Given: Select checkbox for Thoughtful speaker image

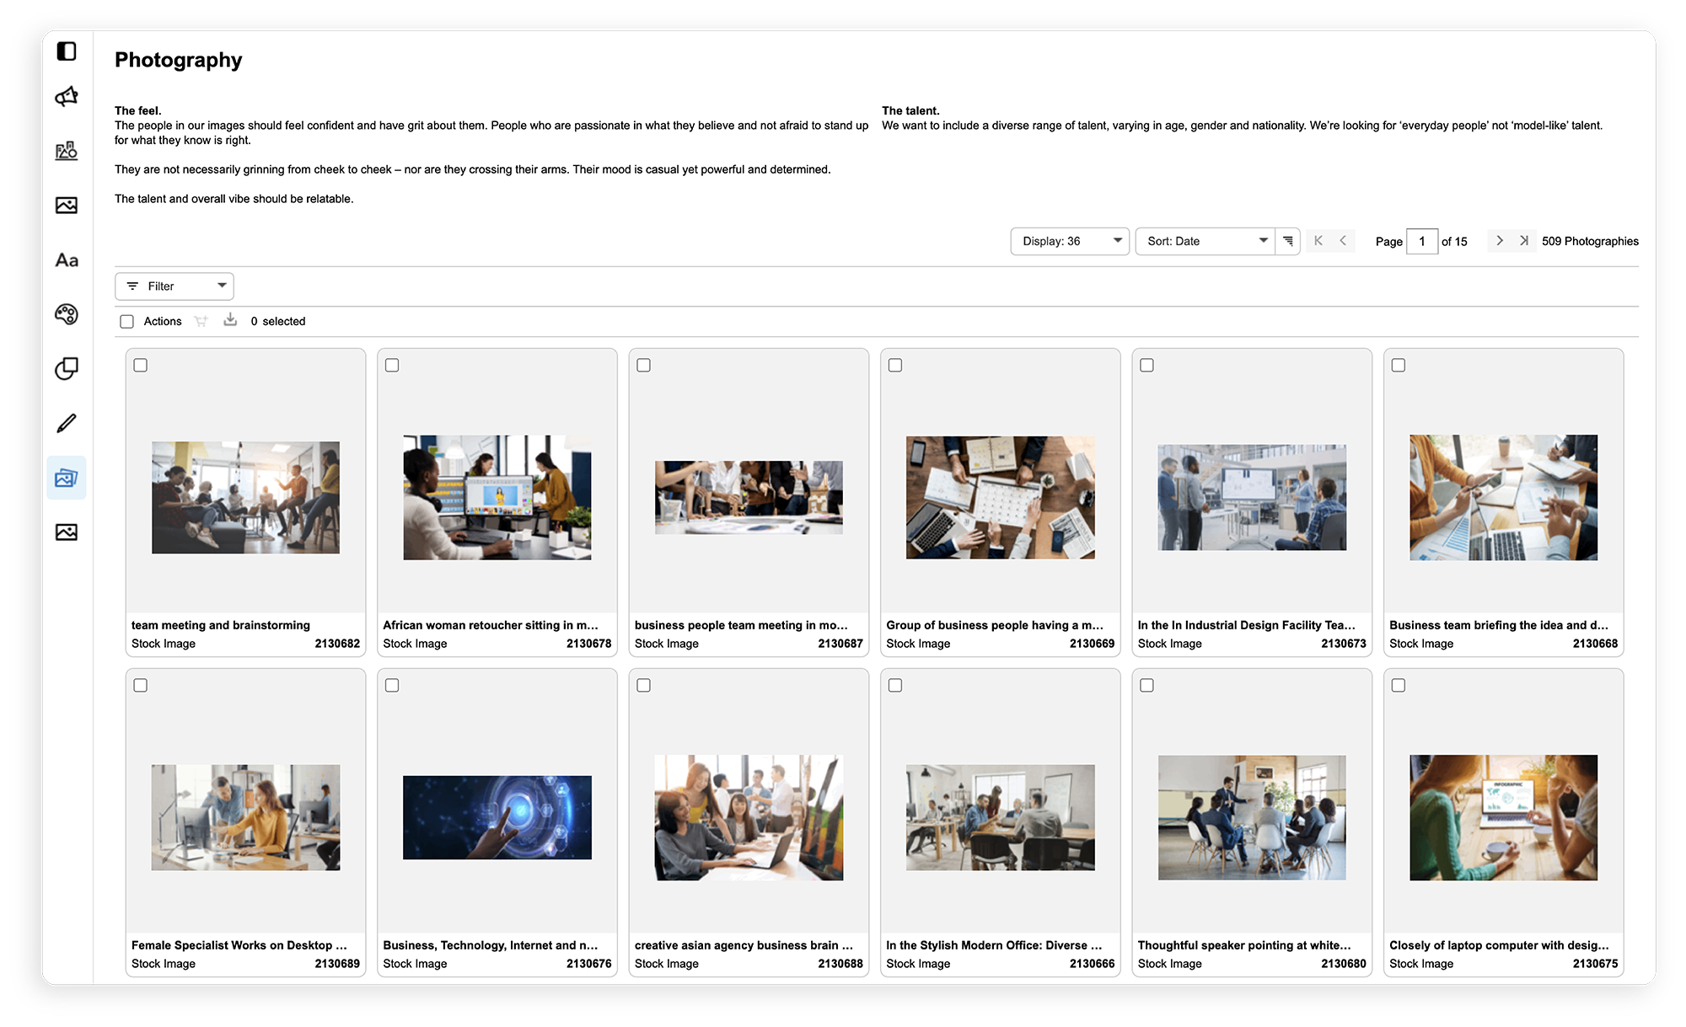Looking at the screenshot, I should [x=1147, y=685].
